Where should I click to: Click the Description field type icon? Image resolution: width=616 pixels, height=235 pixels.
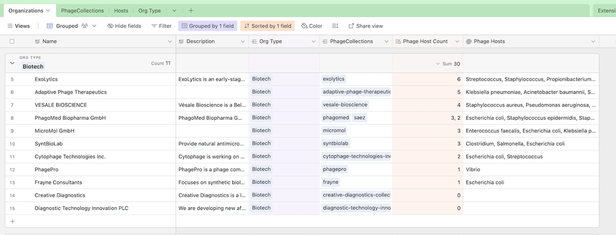point(182,41)
